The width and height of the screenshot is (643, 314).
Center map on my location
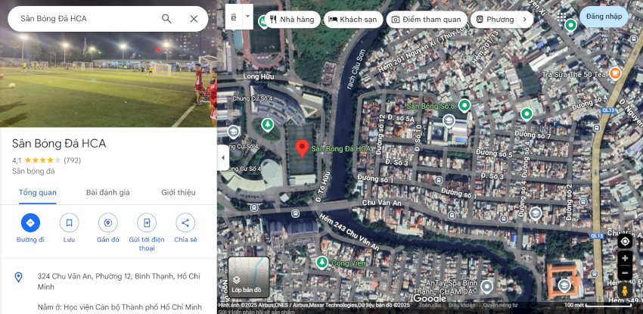[625, 241]
